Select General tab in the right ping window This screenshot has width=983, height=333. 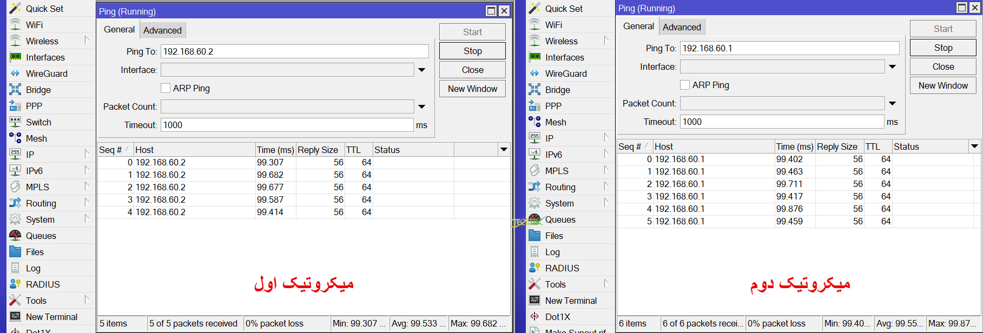coord(638,26)
